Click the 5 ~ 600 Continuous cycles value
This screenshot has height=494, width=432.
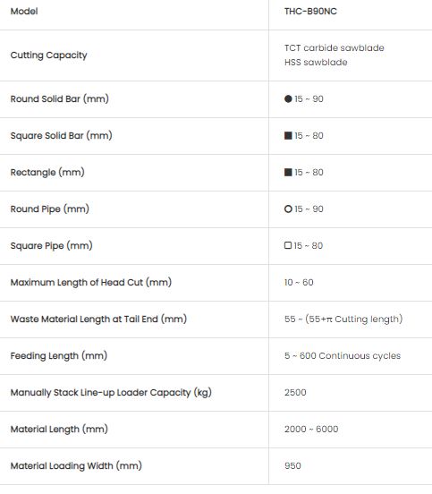343,356
